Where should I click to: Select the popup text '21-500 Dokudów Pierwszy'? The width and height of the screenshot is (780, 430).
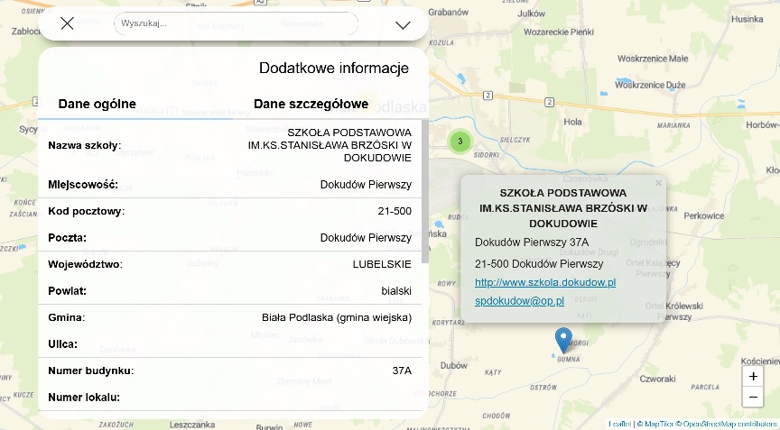coord(539,263)
